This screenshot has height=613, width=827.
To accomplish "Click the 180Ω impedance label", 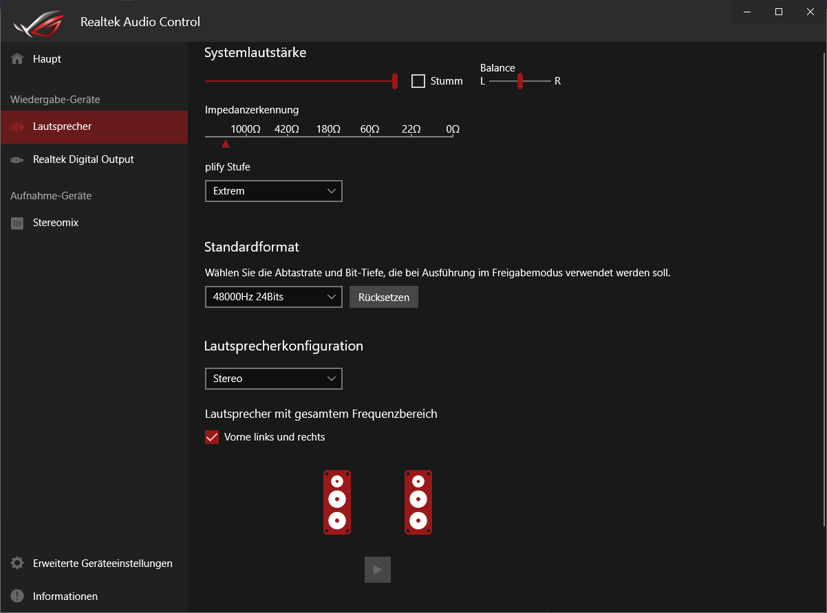I will [x=329, y=129].
